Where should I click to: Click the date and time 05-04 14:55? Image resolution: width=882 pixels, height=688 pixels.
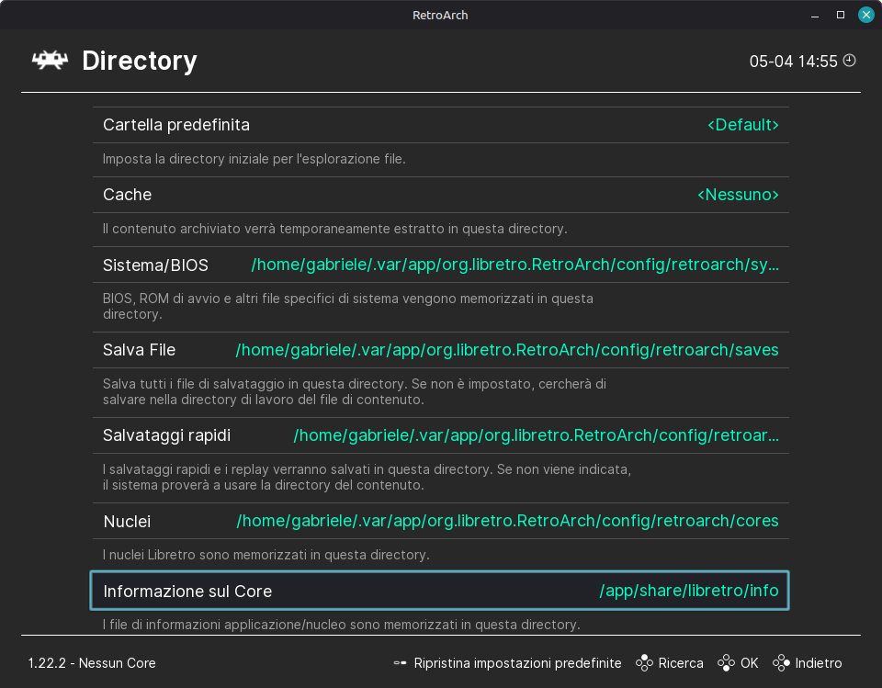tap(793, 62)
